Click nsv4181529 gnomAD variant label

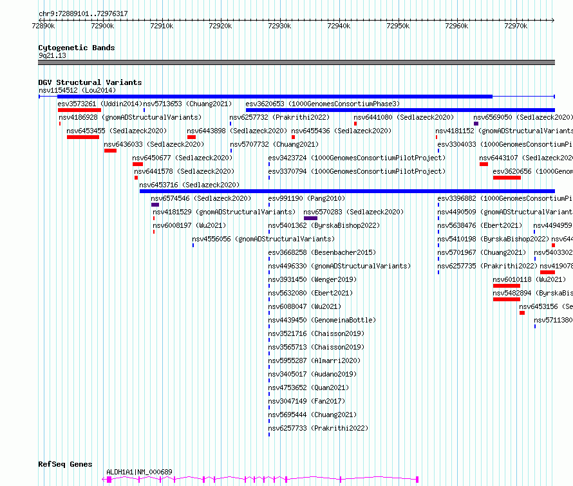(x=224, y=212)
